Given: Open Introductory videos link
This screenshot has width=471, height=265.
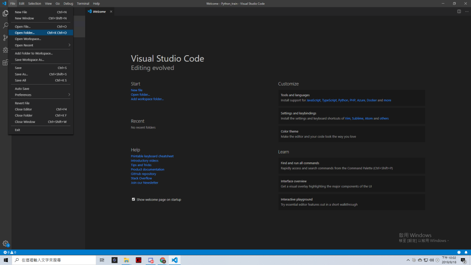Looking at the screenshot, I should click(144, 161).
